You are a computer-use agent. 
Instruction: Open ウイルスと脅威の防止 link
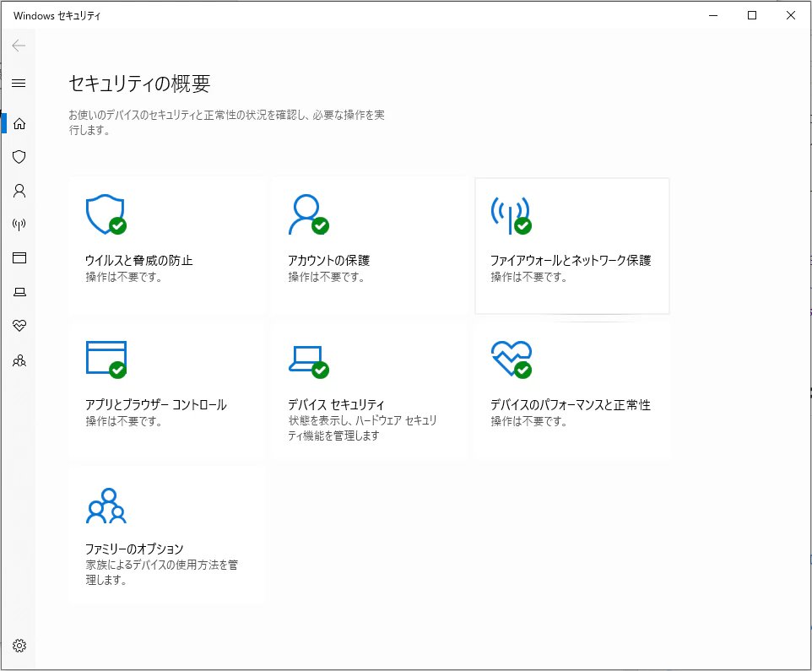[139, 261]
